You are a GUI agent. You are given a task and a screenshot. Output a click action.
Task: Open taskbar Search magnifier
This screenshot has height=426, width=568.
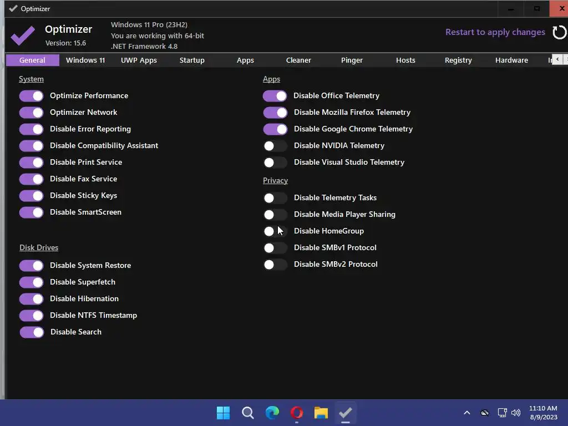tap(248, 413)
